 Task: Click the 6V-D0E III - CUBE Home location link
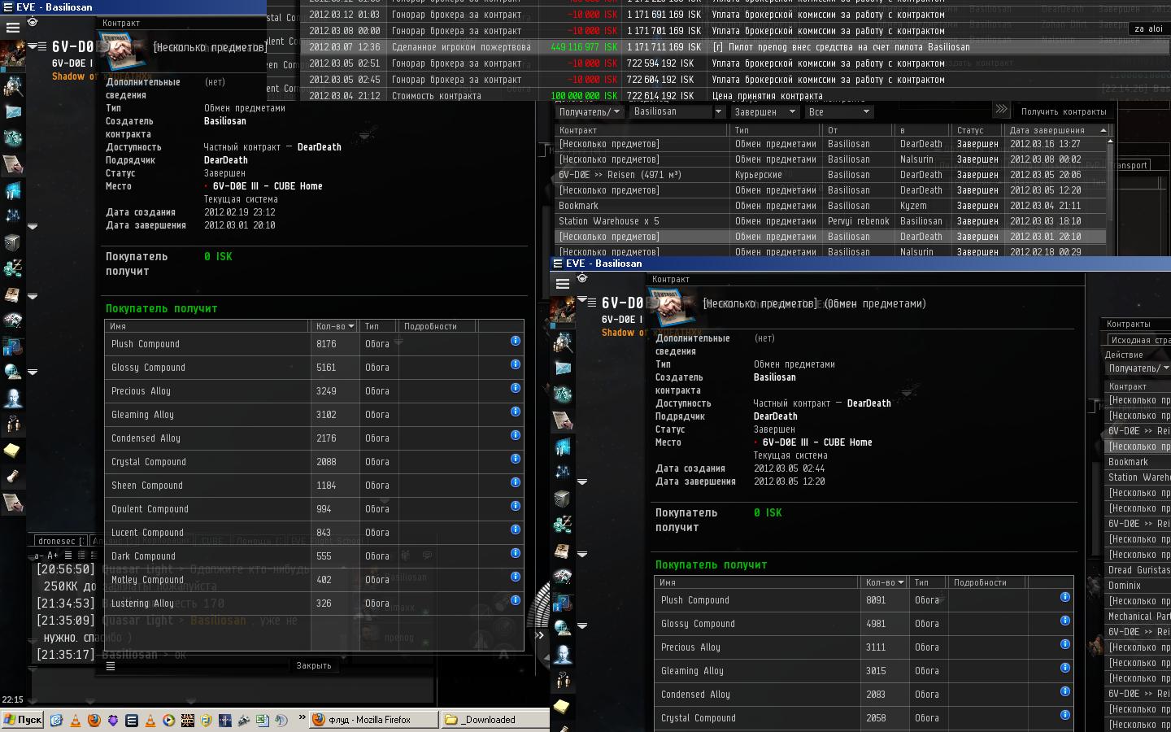[x=267, y=186]
